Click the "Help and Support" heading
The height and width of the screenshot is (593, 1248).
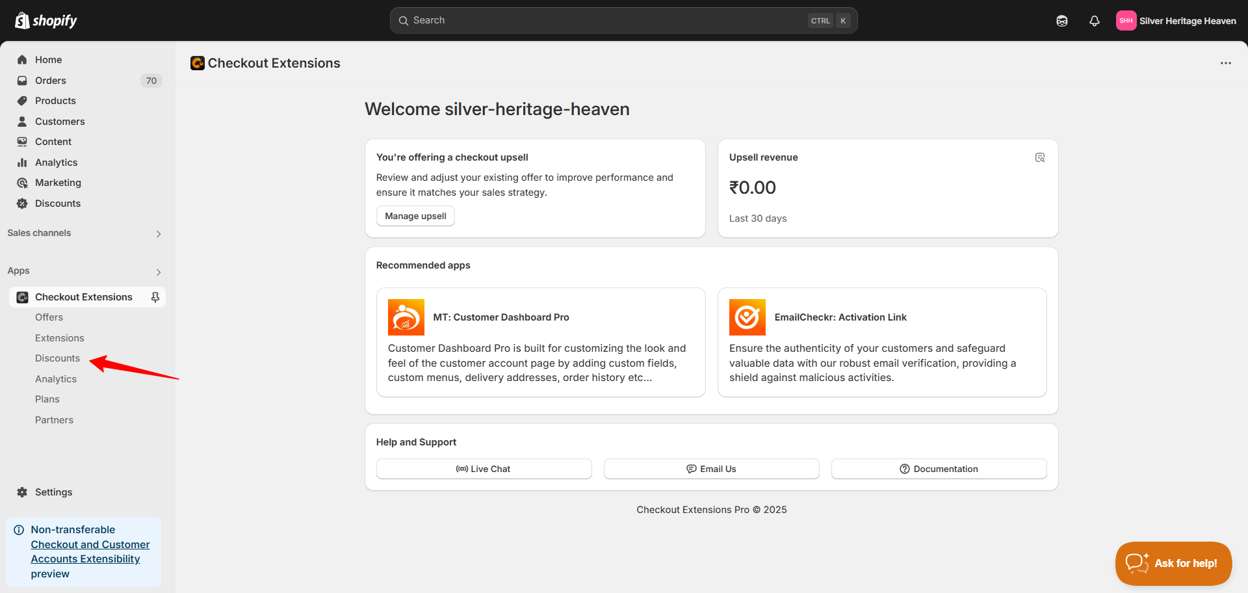pyautogui.click(x=416, y=442)
